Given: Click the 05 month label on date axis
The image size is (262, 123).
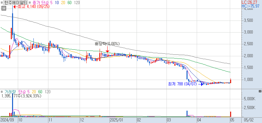Looking at the screenshot, I should 232,120.
